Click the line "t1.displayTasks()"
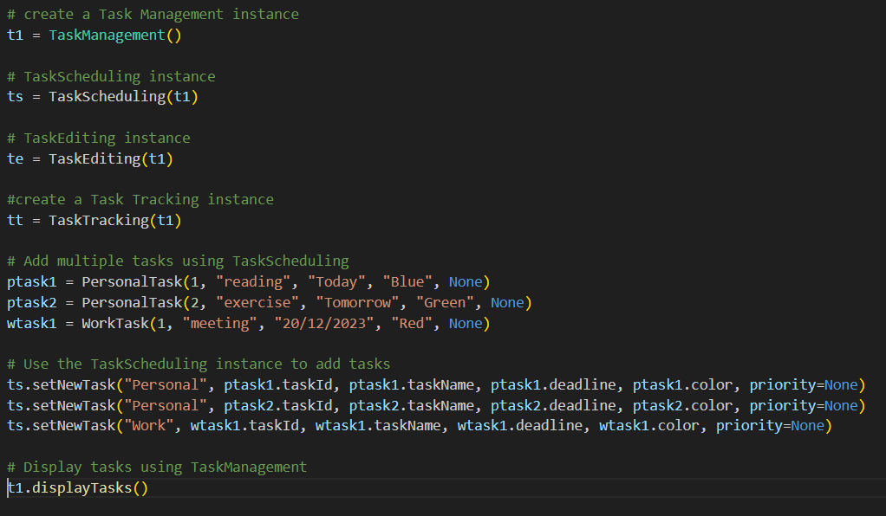The image size is (886, 516). pos(77,487)
